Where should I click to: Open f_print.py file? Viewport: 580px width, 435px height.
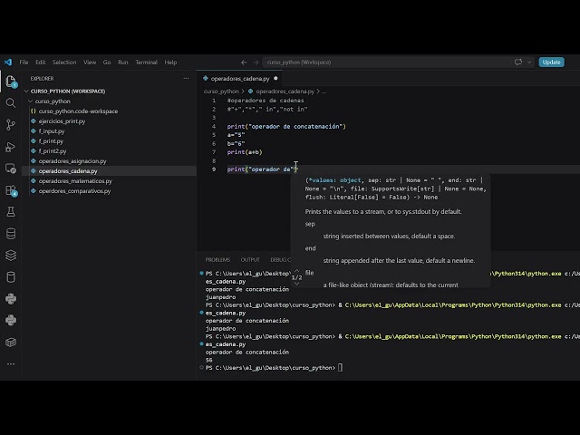click(51, 141)
